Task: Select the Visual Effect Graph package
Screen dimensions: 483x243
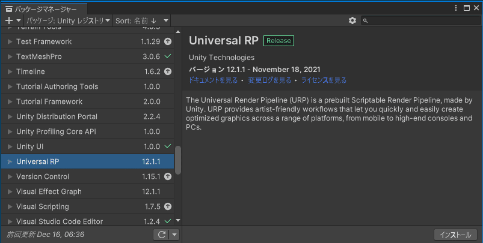Action: (88, 191)
